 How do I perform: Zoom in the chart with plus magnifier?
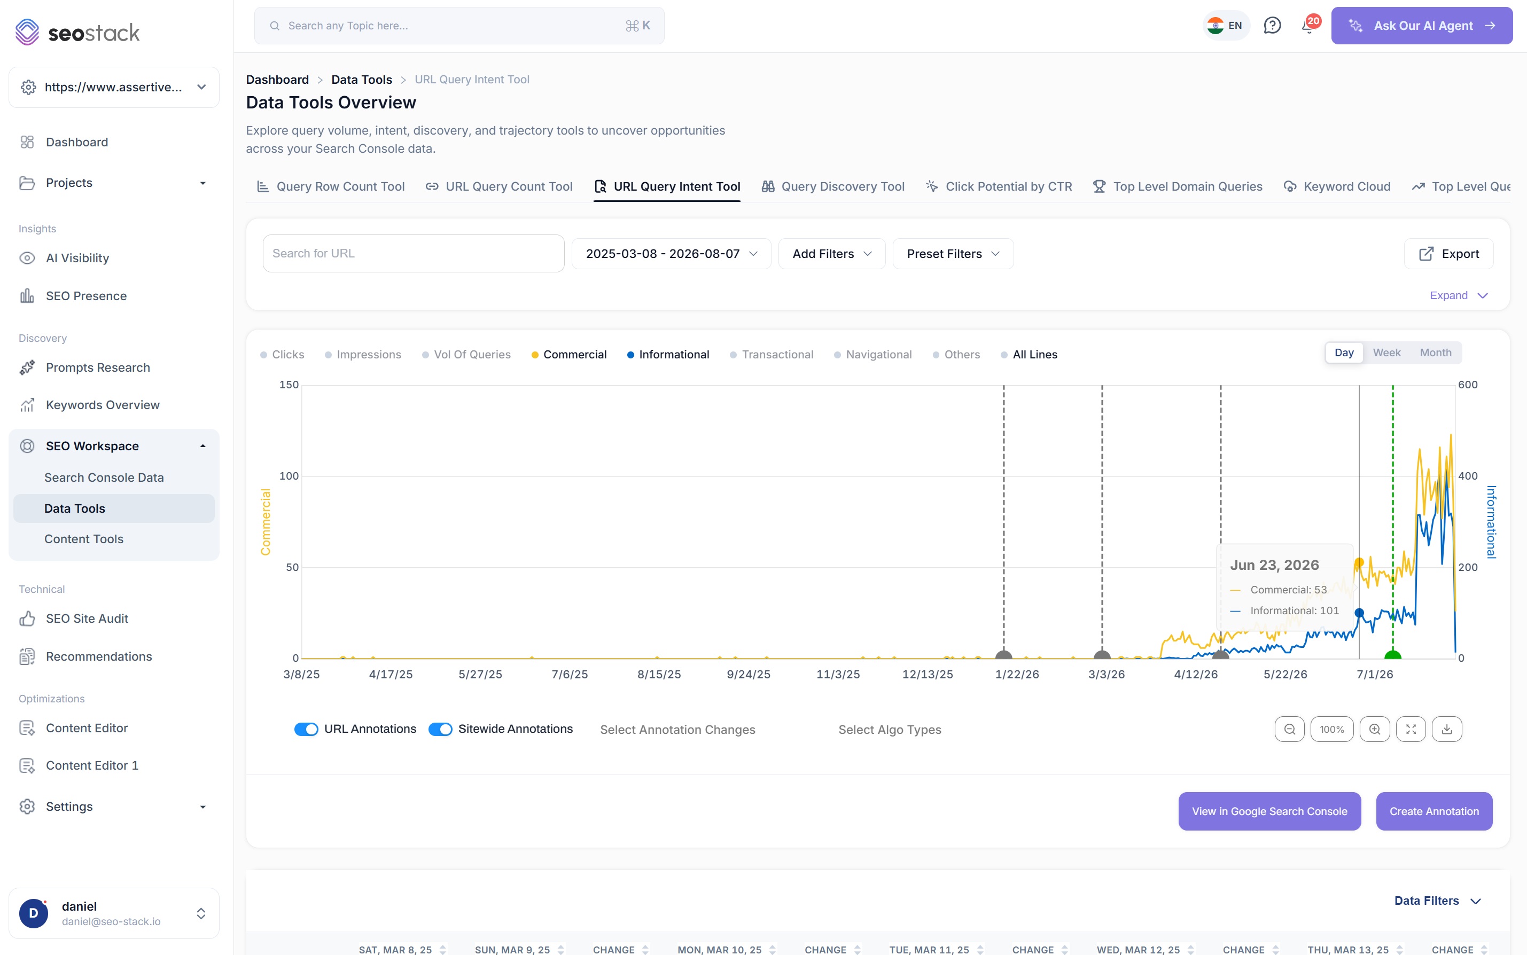point(1375,730)
